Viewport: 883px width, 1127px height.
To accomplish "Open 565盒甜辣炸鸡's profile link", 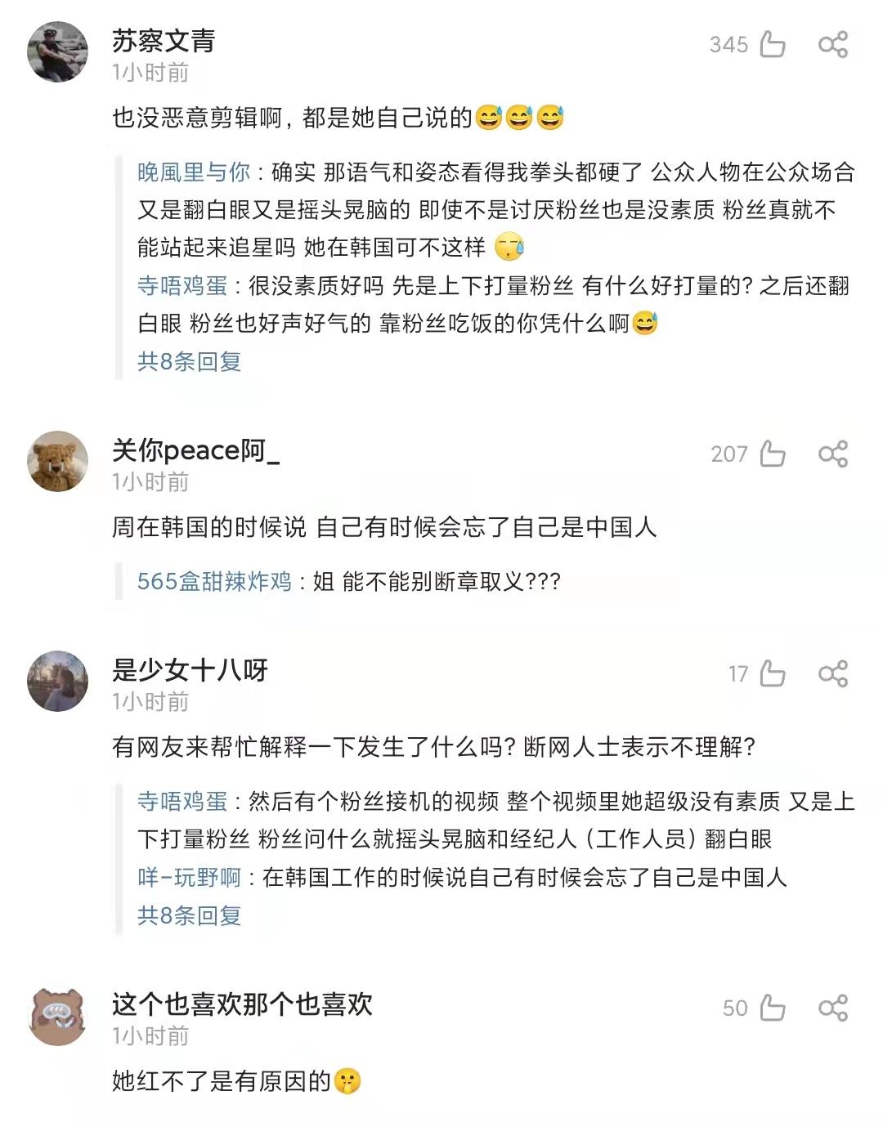I will tap(214, 581).
